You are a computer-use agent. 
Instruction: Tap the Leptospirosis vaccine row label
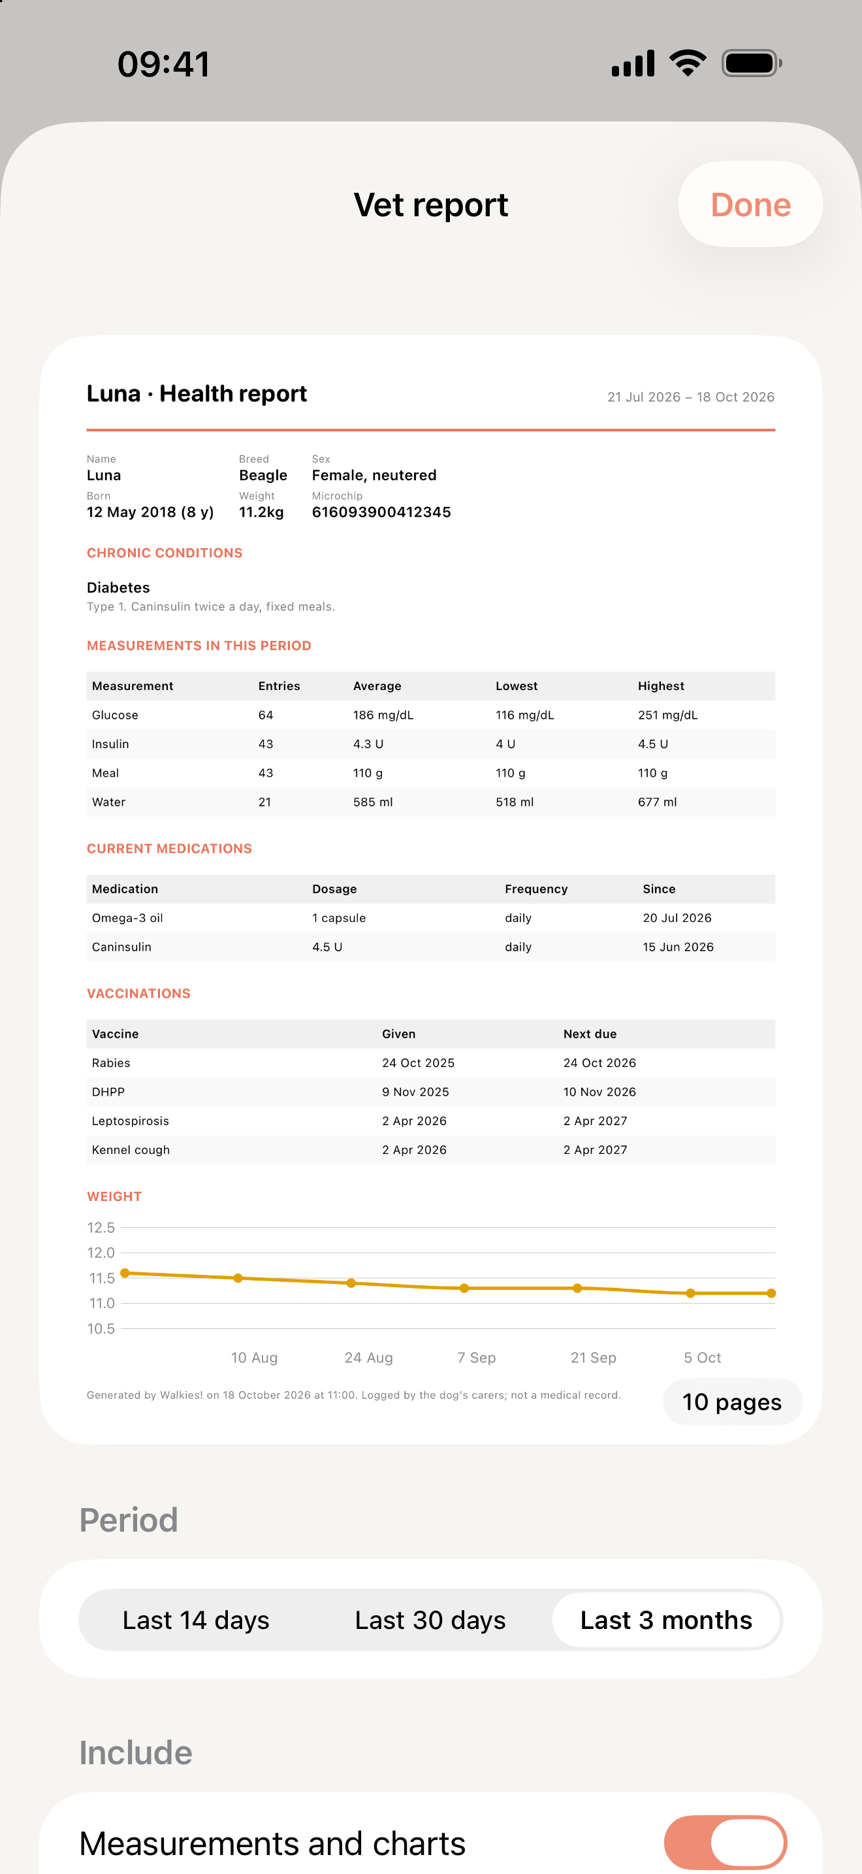pyautogui.click(x=130, y=1121)
